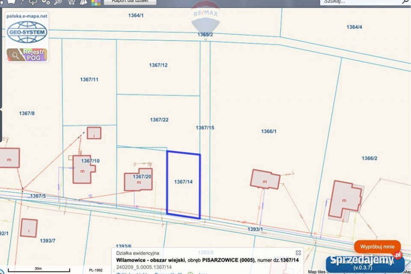Click the polska.e-mapa.net link
Screen dimensions: 411x274
27,15
